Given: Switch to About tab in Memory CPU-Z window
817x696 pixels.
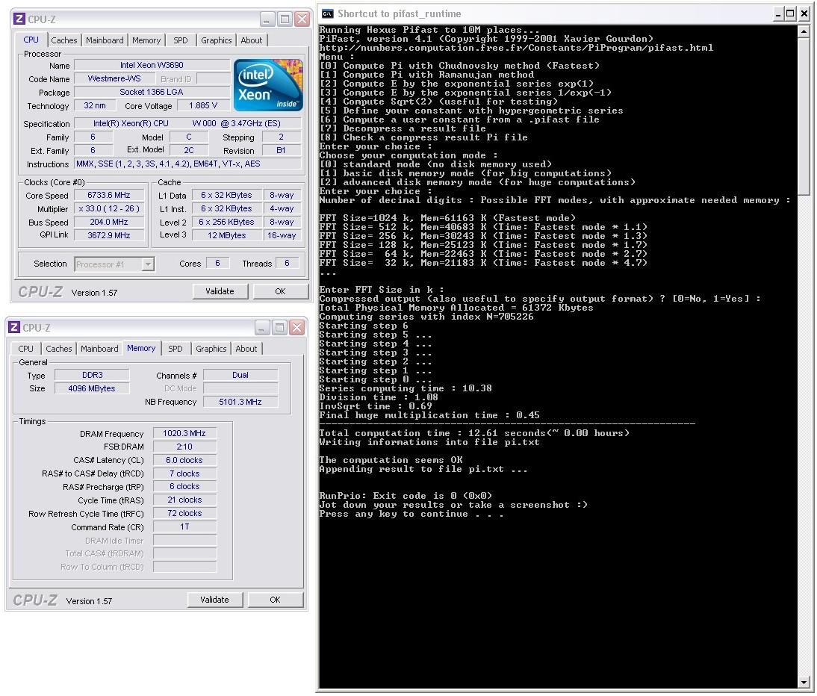Looking at the screenshot, I should [246, 349].
